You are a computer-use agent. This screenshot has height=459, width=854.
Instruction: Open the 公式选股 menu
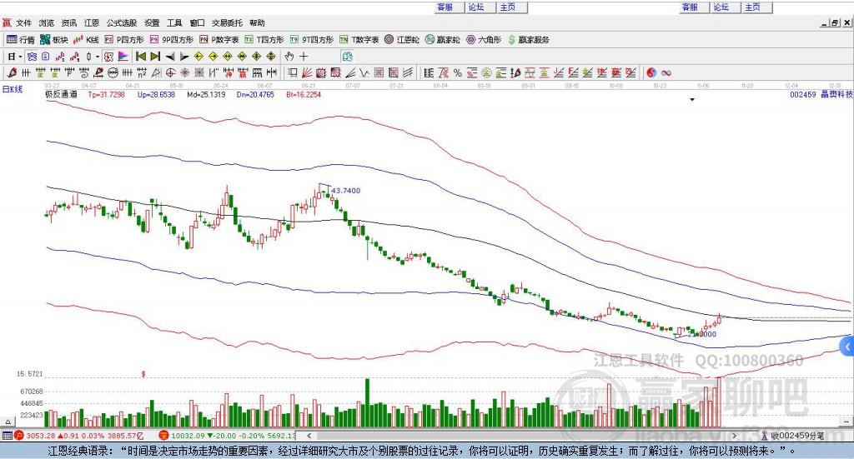click(122, 22)
